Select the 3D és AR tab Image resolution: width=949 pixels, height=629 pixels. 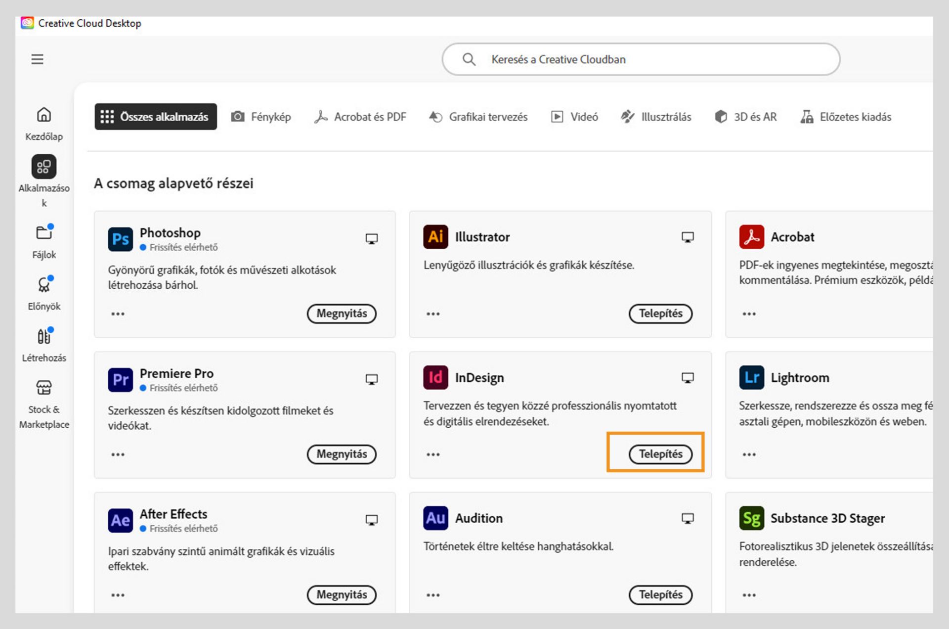pyautogui.click(x=746, y=117)
